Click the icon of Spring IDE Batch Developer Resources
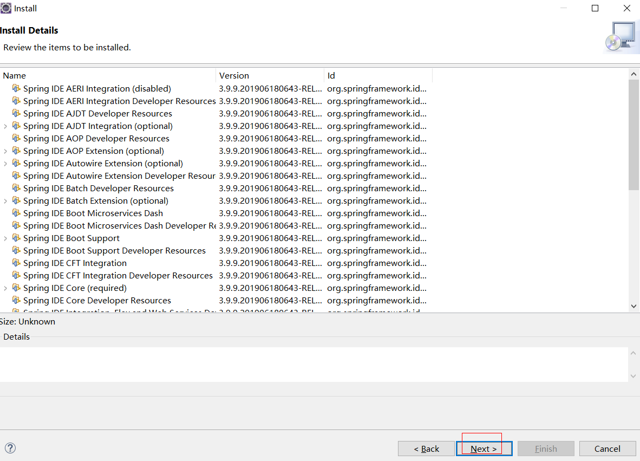The width and height of the screenshot is (640, 461). pos(16,188)
